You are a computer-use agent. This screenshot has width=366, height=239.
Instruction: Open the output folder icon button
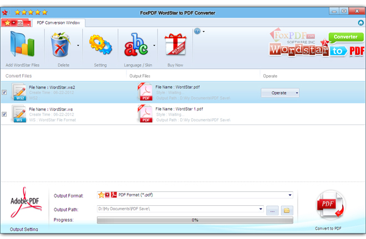[x=287, y=211]
